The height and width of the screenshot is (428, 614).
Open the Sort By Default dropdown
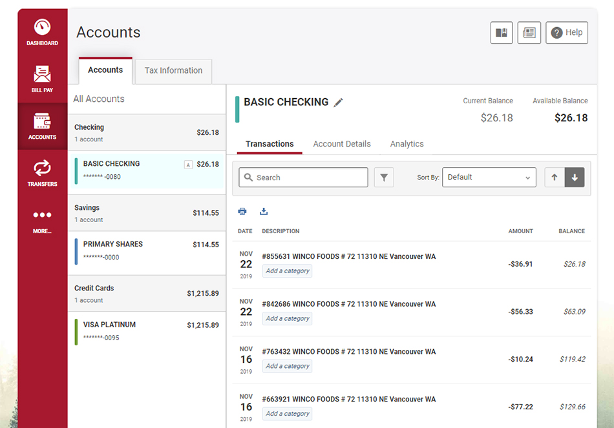tap(489, 178)
